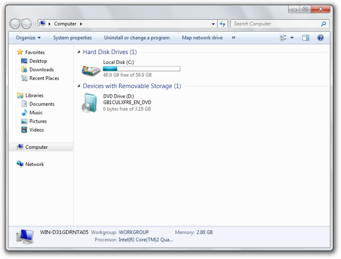
Task: Open Documents library
Action: coord(42,104)
